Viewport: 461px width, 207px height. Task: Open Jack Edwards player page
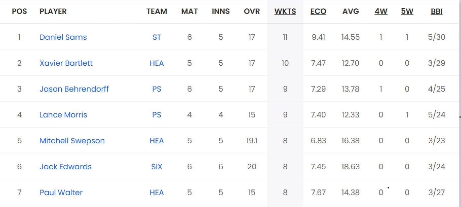pyautogui.click(x=65, y=167)
